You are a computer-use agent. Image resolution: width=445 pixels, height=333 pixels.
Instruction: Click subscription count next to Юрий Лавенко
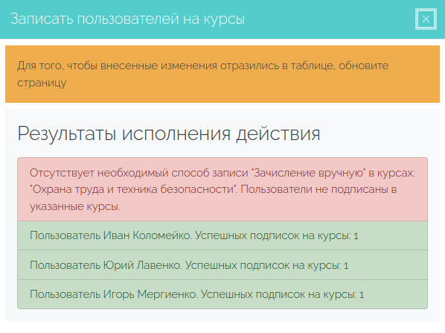click(x=346, y=266)
